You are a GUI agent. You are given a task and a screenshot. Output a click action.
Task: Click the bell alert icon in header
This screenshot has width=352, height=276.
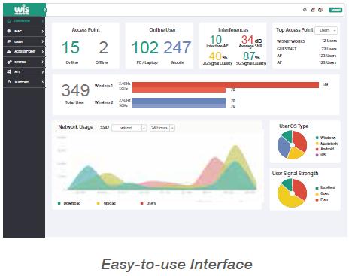[x=313, y=10]
